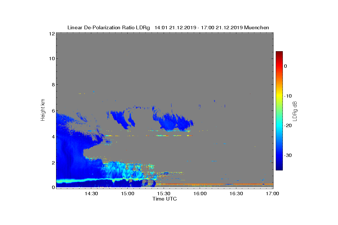Click the 8 height axis tick label
This screenshot has width=338, height=225.
tap(53, 84)
